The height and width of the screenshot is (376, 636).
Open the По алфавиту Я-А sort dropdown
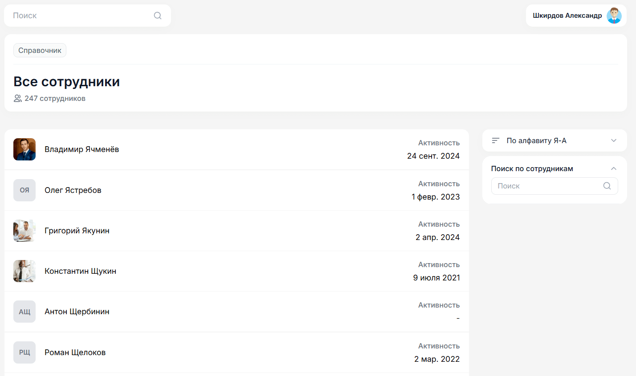[554, 140]
